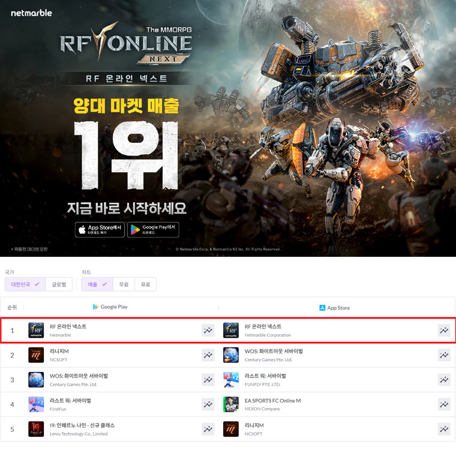Click NCSOFT publisher under App Store rank 5

pos(253,434)
